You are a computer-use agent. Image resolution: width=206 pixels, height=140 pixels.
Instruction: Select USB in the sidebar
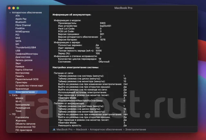click(x=18, y=51)
